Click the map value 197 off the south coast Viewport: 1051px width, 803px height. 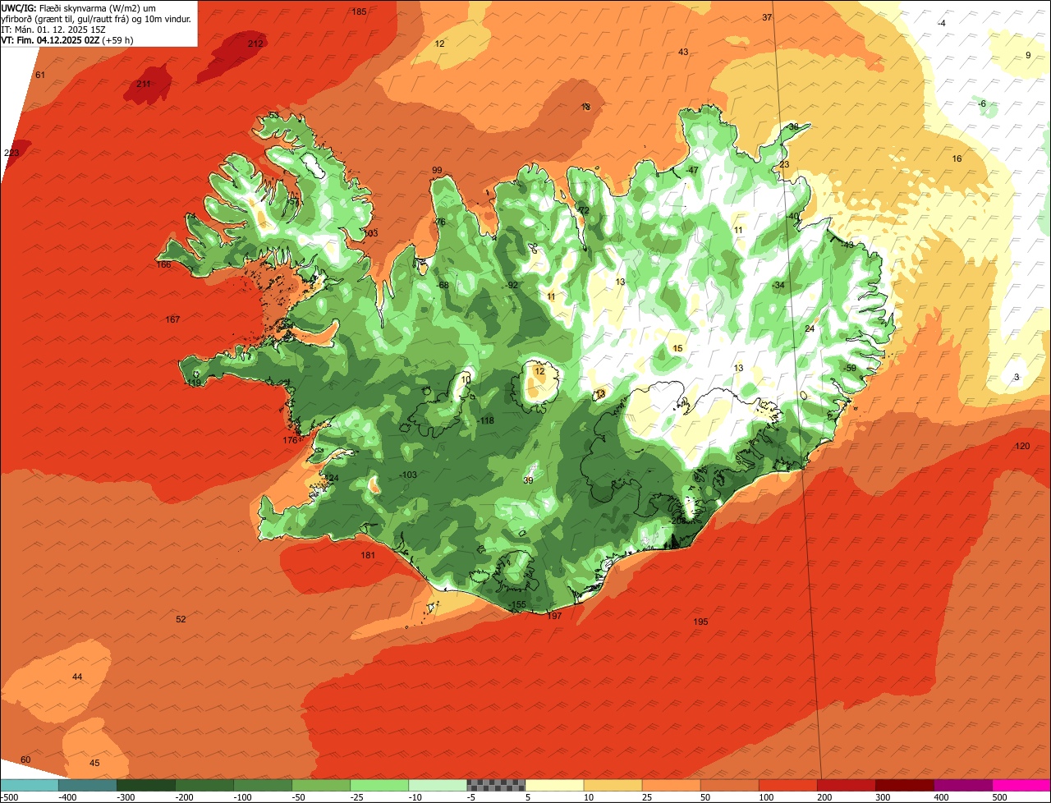click(554, 616)
